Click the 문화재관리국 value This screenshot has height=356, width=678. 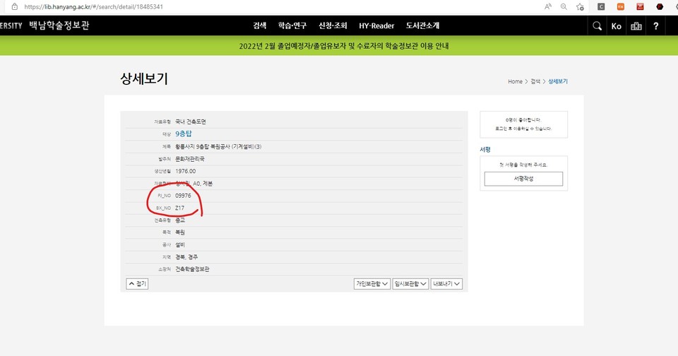coord(190,159)
